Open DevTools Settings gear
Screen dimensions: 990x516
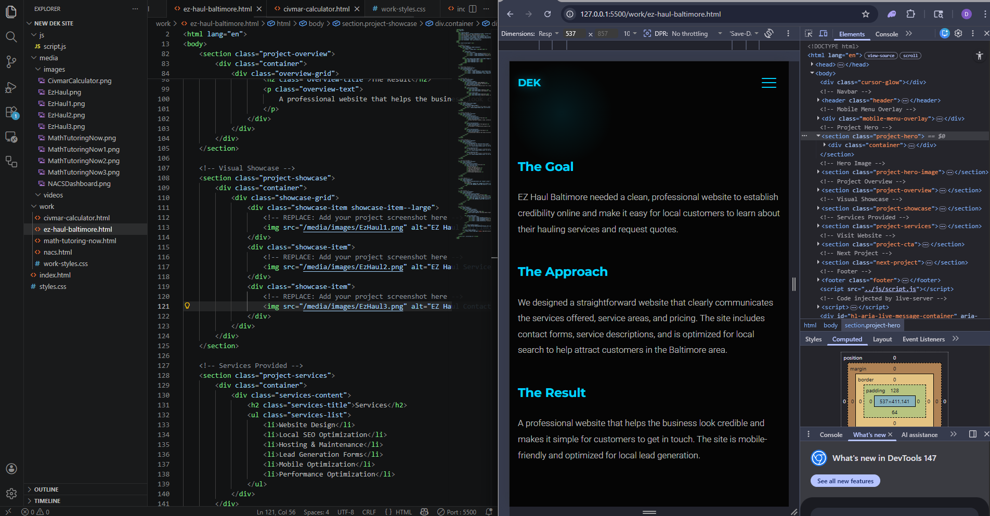(958, 33)
